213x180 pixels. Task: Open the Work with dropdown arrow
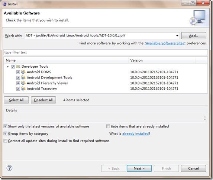tap(177, 36)
